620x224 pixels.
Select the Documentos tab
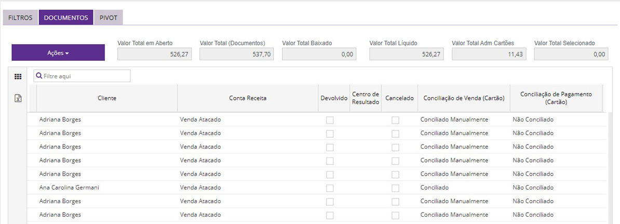pos(66,18)
